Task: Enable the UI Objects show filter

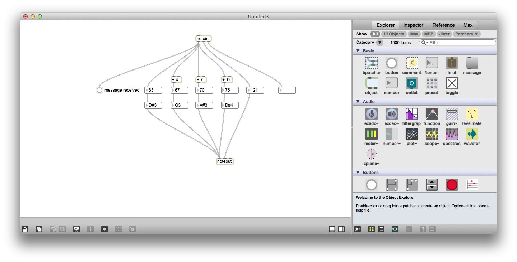Action: pyautogui.click(x=393, y=34)
